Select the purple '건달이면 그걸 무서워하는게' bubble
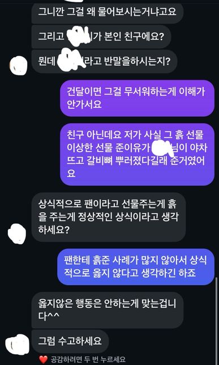 pyautogui.click(x=137, y=98)
